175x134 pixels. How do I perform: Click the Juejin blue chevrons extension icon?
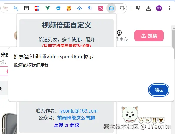coord(80,8)
